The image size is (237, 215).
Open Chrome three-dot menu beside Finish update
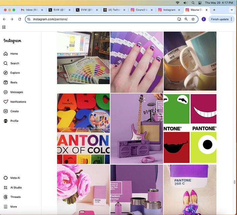click(x=231, y=19)
